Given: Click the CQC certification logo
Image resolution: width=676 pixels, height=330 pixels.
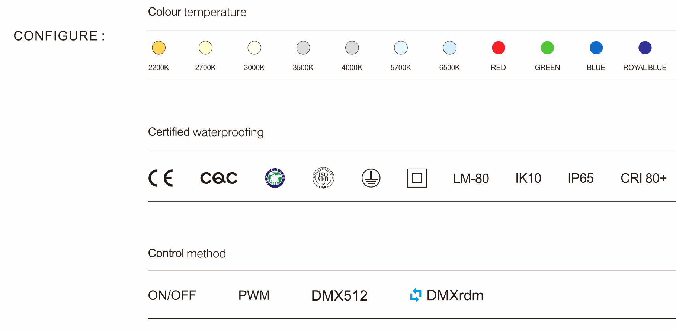Looking at the screenshot, I should click(219, 178).
